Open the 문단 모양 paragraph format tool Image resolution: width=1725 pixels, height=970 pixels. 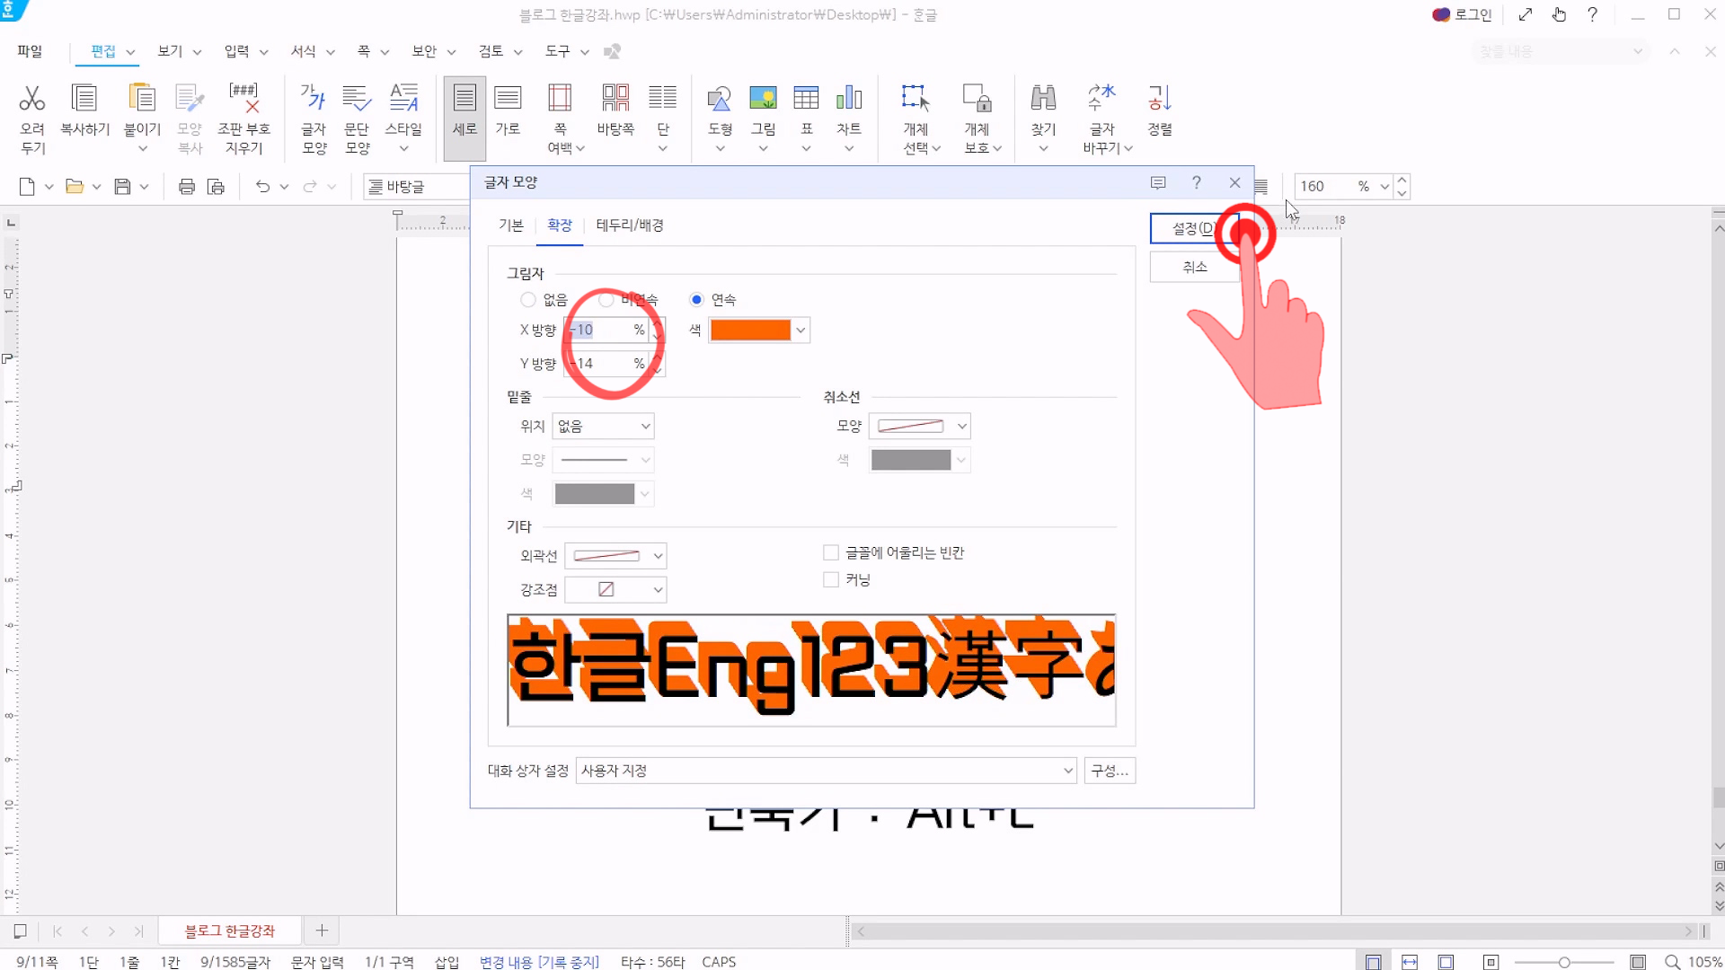coord(357,99)
